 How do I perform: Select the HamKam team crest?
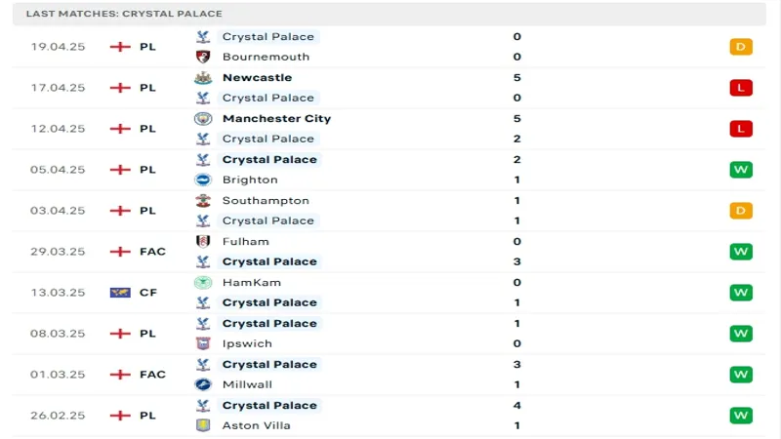203,282
